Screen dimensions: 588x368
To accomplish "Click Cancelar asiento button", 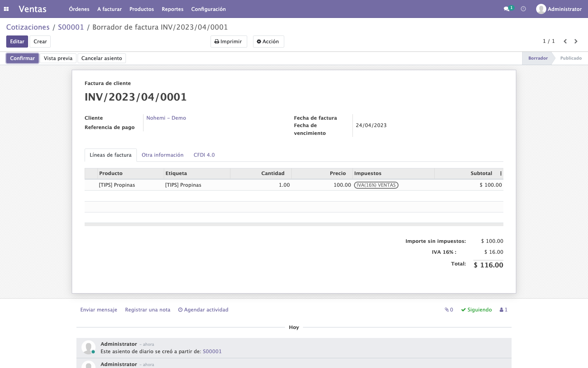I will [x=102, y=58].
